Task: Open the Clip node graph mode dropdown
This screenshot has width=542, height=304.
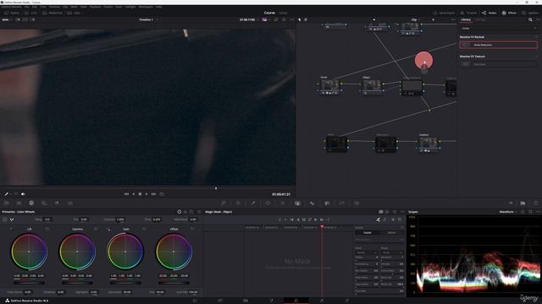Action: 416,19
